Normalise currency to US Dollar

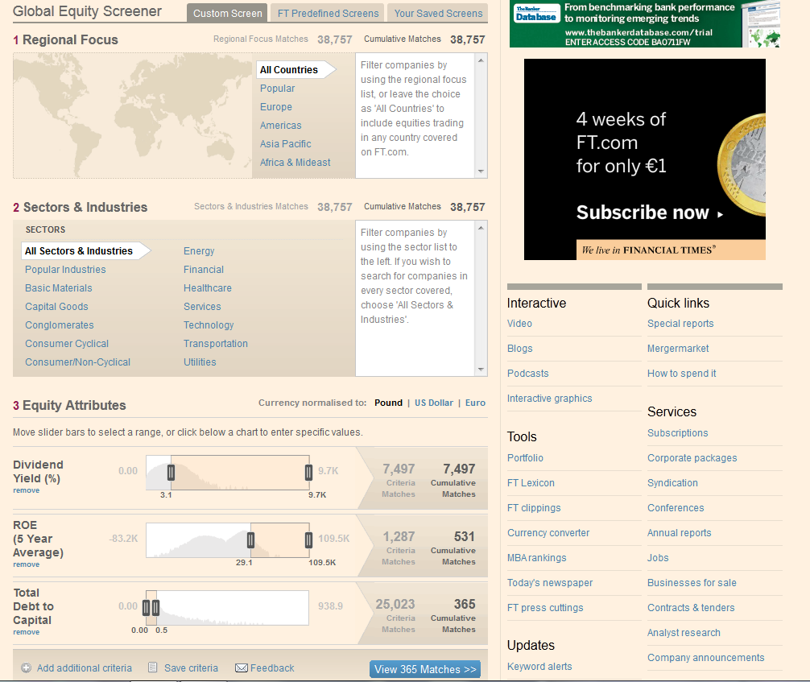click(434, 403)
